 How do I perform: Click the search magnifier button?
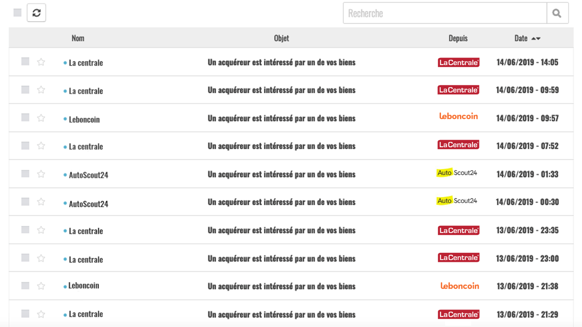pos(557,13)
